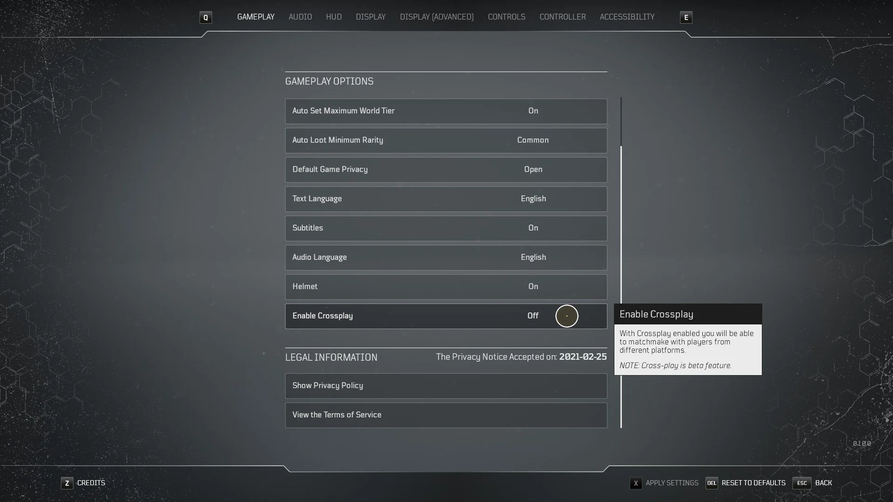Screen dimensions: 893x502
Task: Click RESET TO DEFAULTS button
Action: [753, 482]
